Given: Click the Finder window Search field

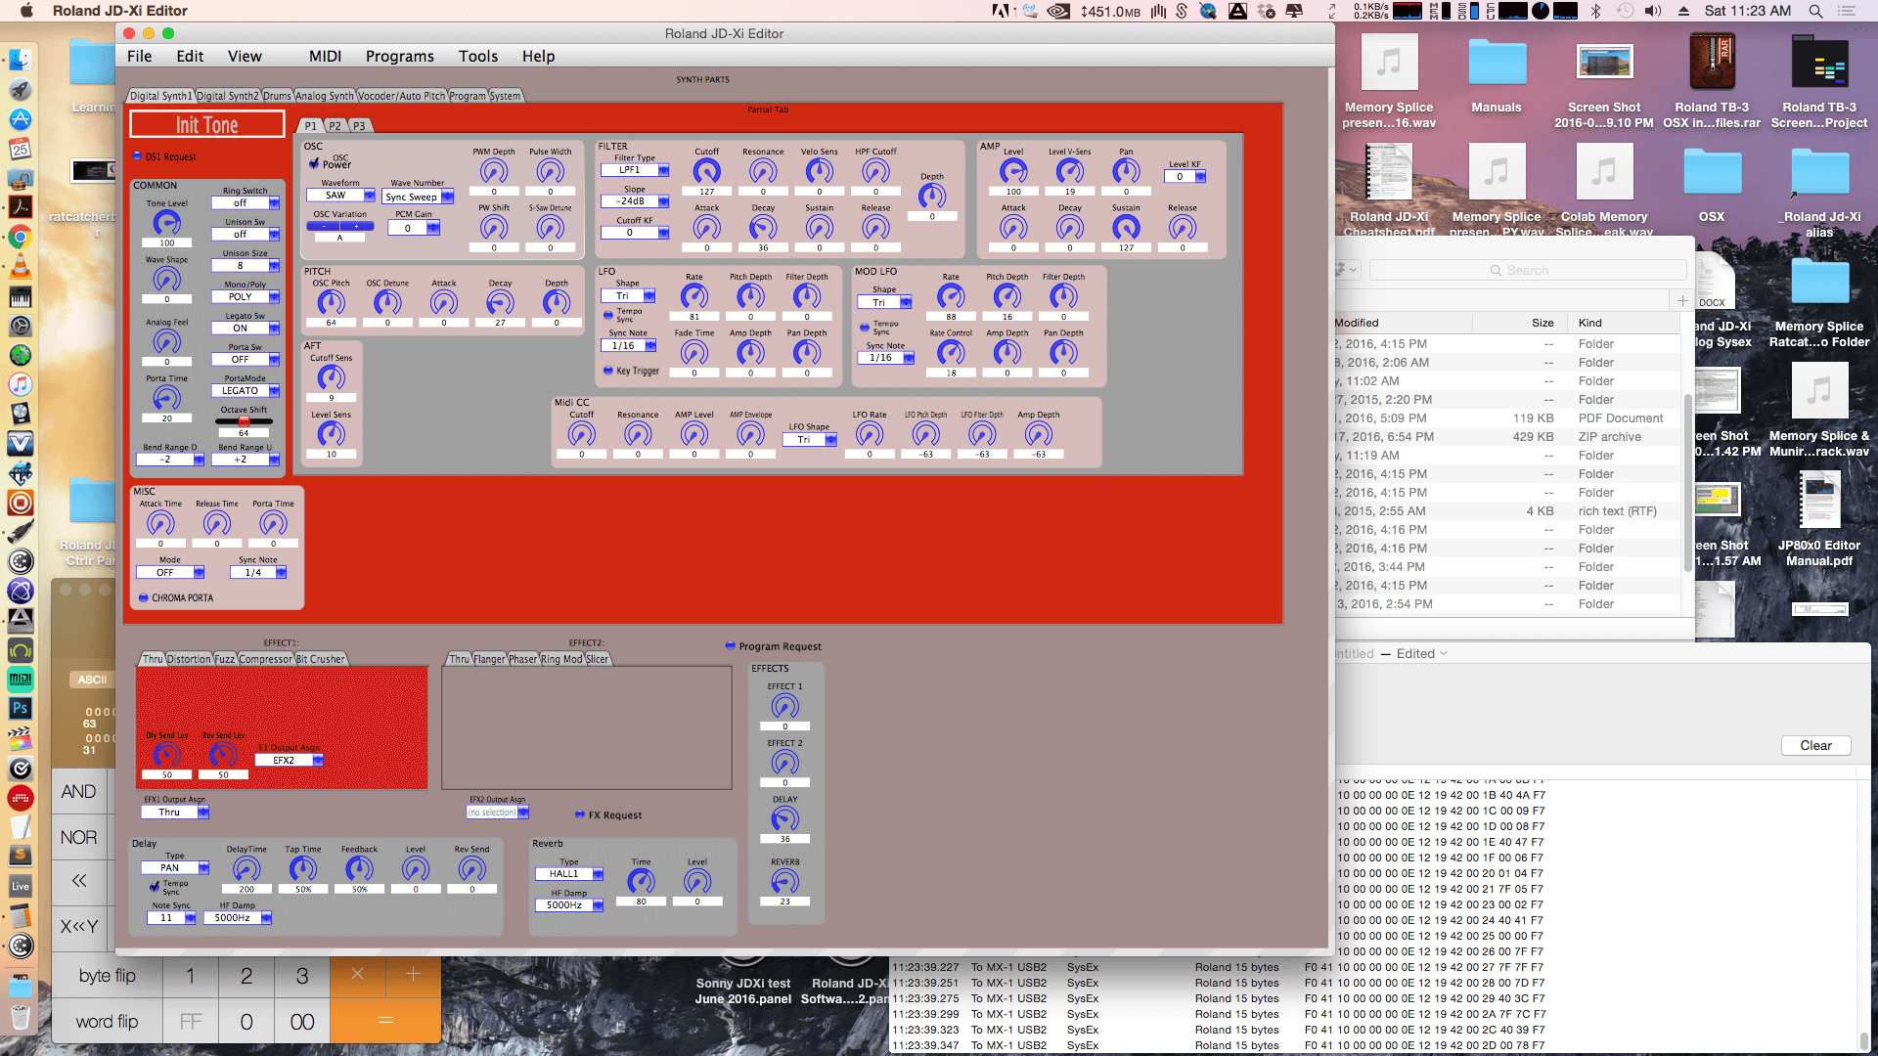Looking at the screenshot, I should (1528, 270).
